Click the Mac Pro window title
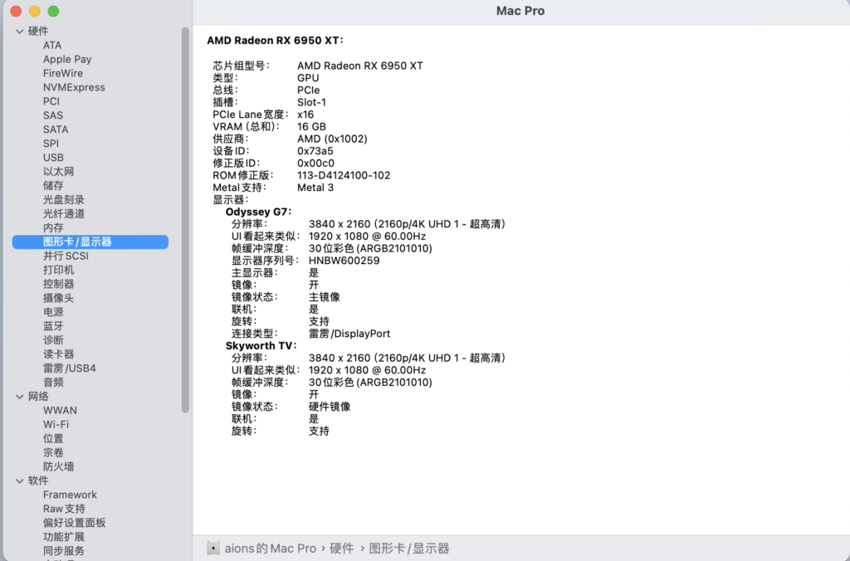 point(520,11)
